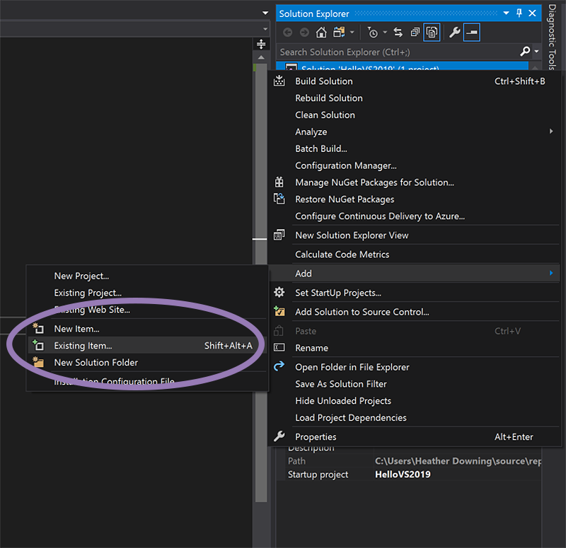The width and height of the screenshot is (566, 548).
Task: Choose Build Solution from the context menu
Action: [x=323, y=81]
